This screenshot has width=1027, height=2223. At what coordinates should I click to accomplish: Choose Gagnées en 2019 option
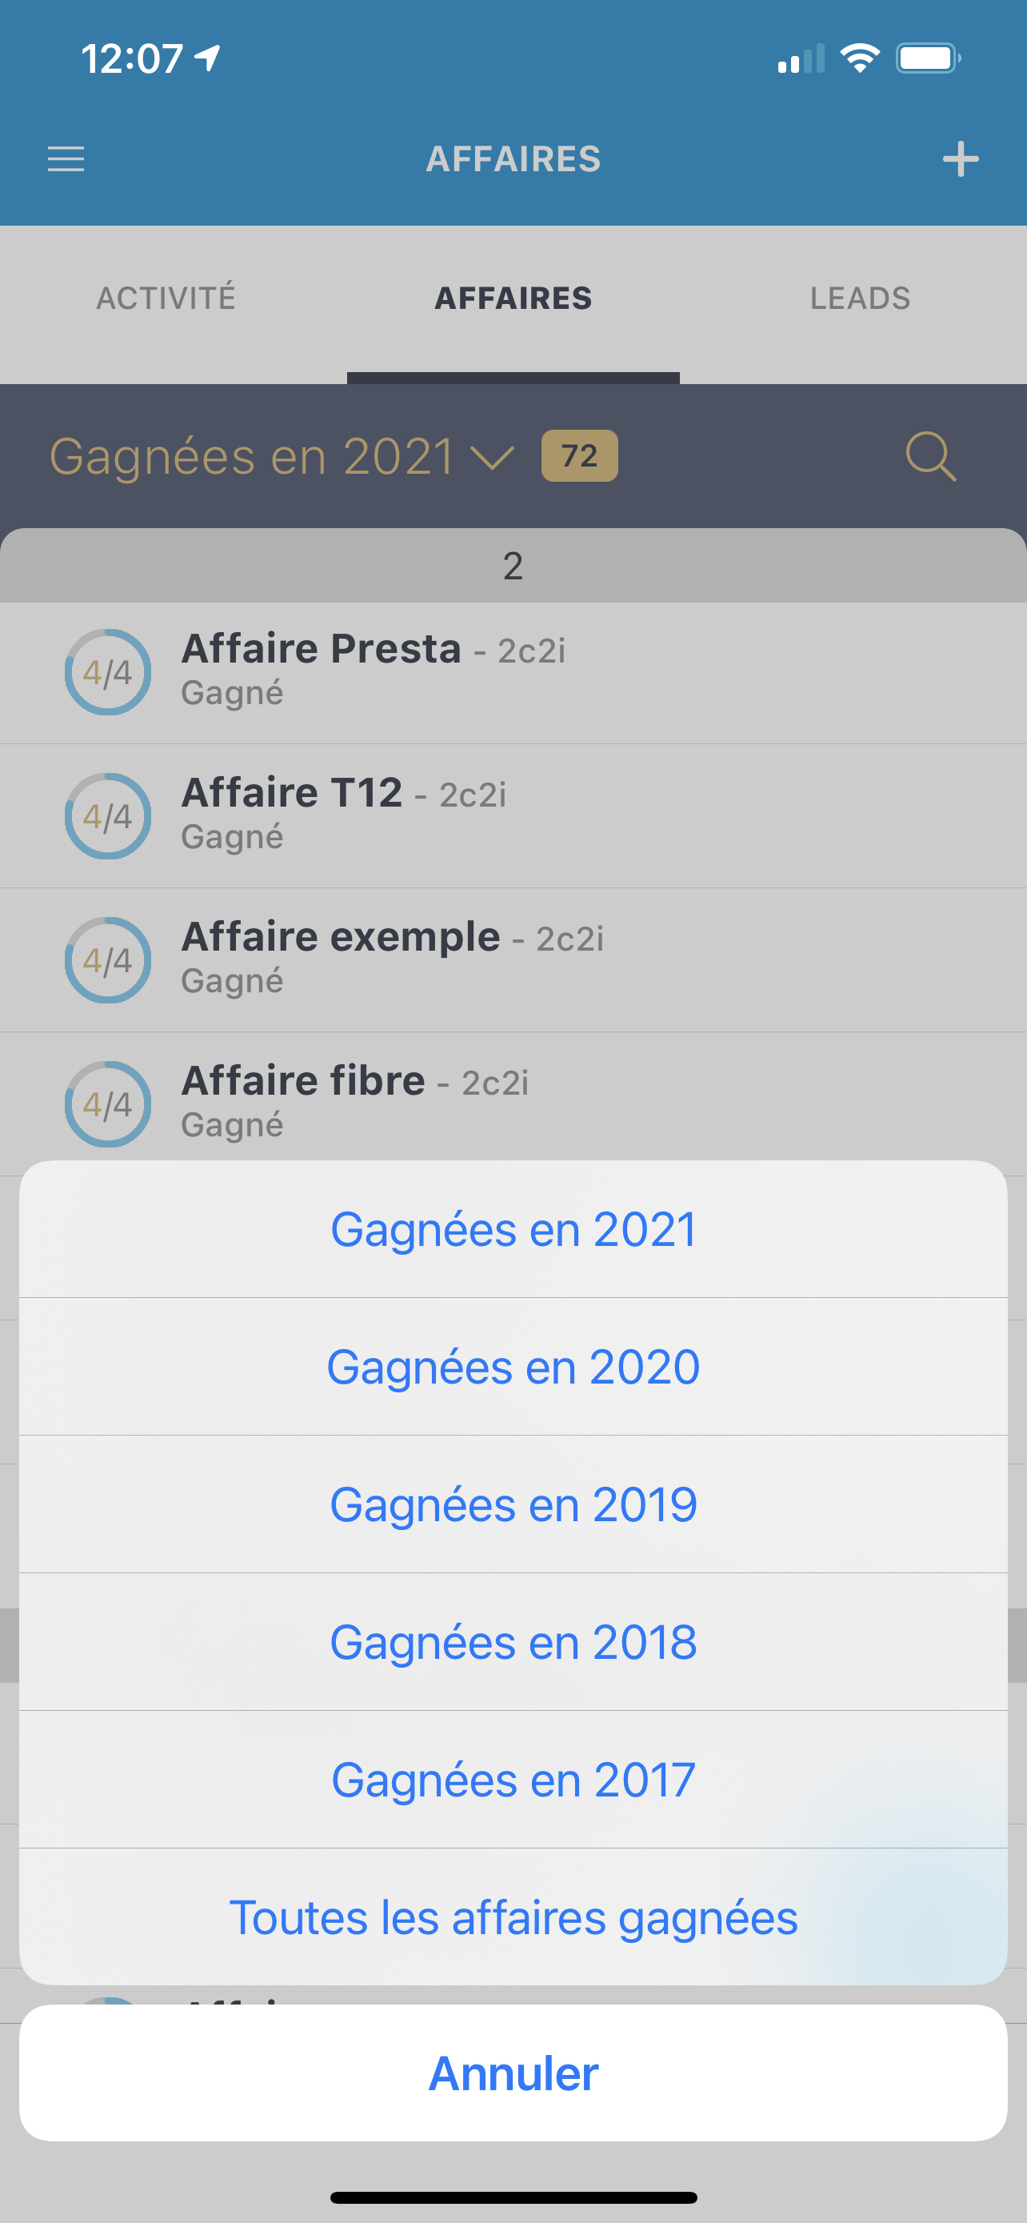tap(513, 1505)
